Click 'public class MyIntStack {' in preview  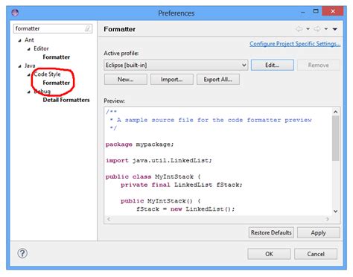pos(153,176)
